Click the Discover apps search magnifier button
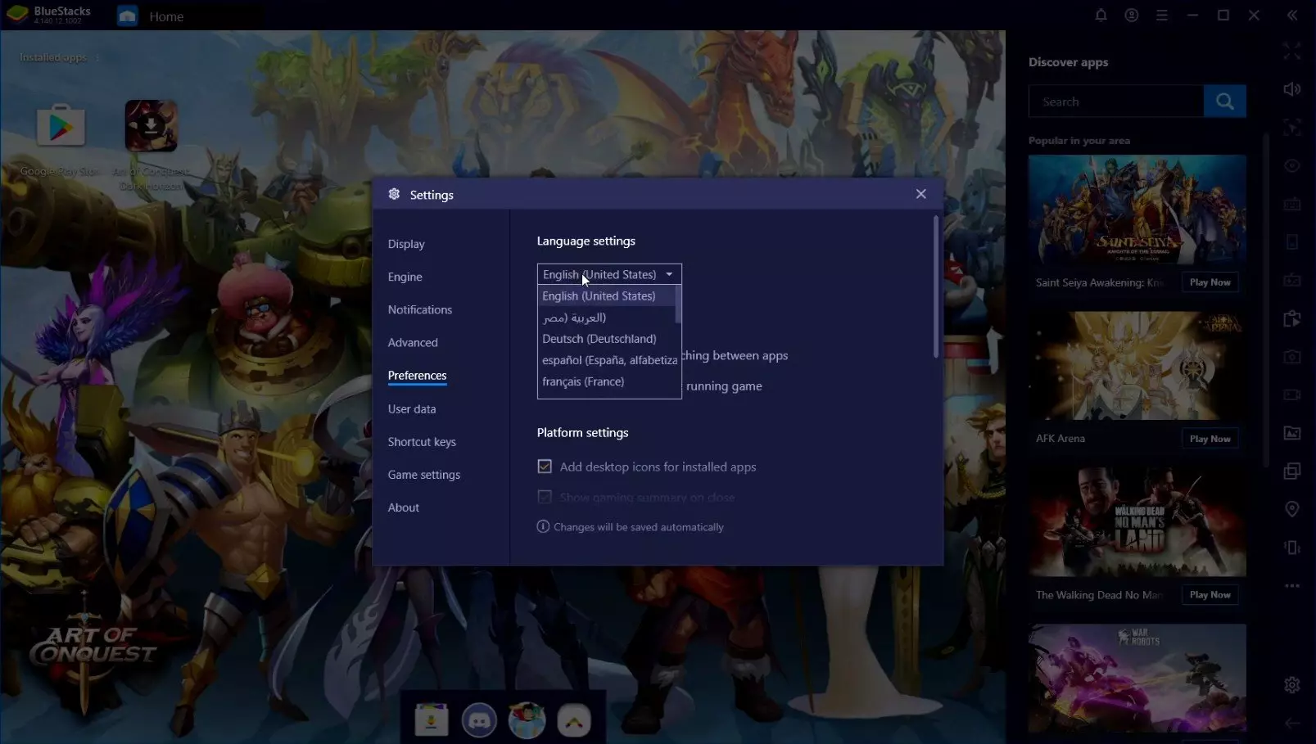The width and height of the screenshot is (1316, 744). pos(1224,101)
